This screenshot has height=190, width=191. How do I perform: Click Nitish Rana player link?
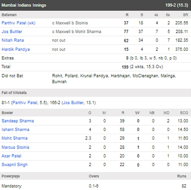pos(13,40)
